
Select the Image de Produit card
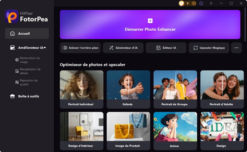click(128, 131)
